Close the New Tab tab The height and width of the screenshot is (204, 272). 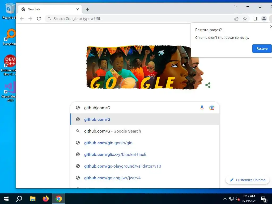pos(78,9)
